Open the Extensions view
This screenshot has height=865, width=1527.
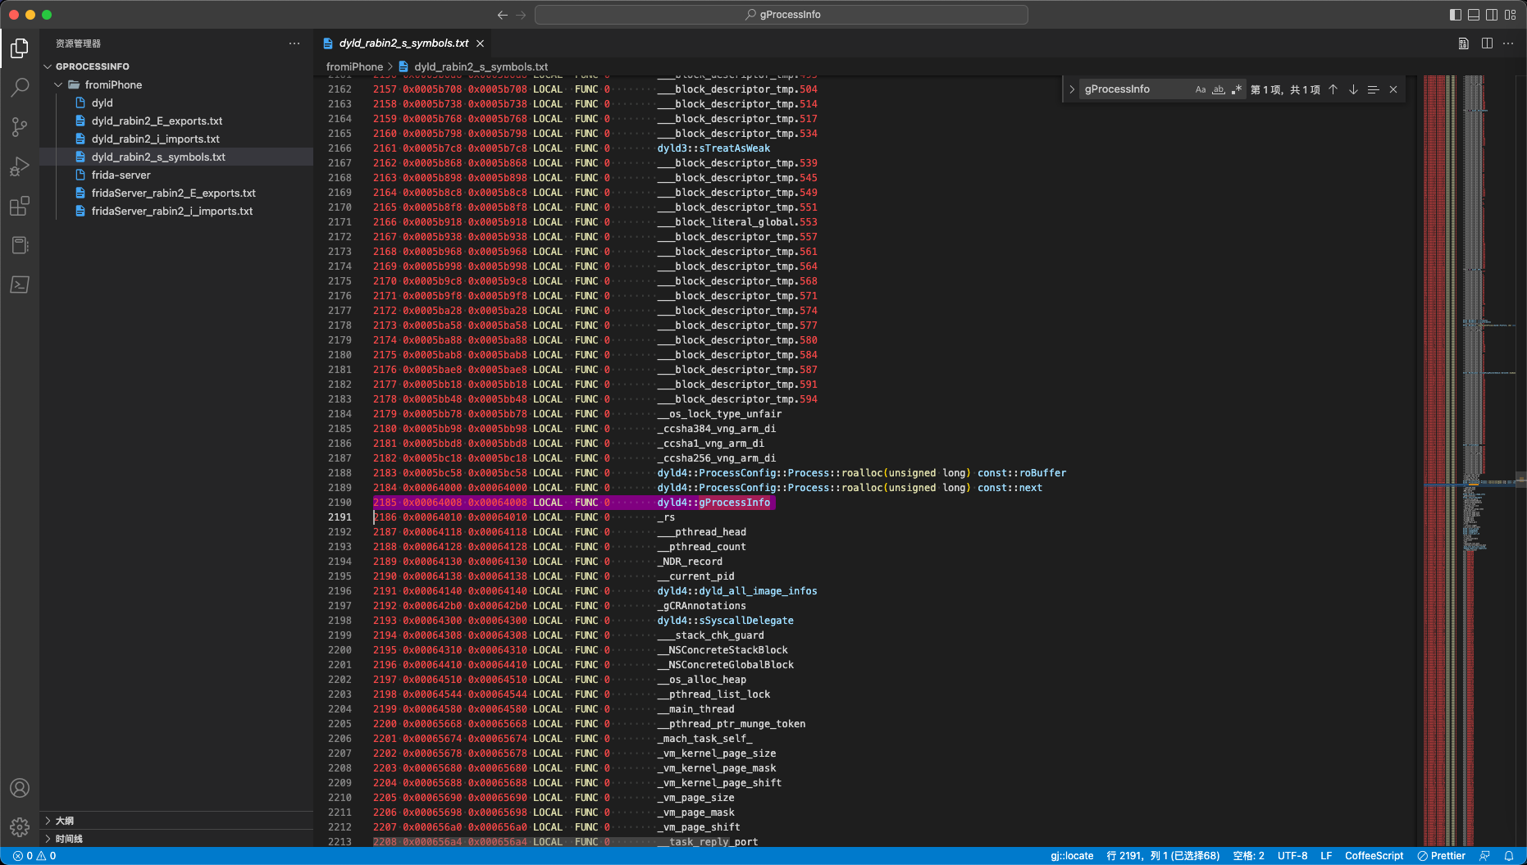click(20, 206)
